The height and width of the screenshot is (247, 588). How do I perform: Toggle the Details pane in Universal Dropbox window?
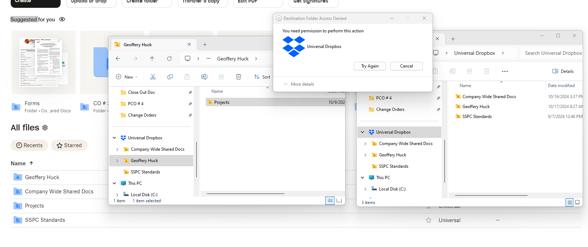(x=563, y=71)
